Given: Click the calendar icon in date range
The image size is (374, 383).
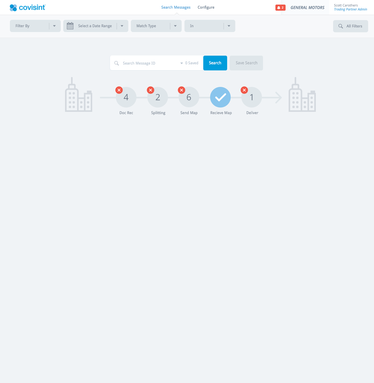Looking at the screenshot, I should point(70,26).
